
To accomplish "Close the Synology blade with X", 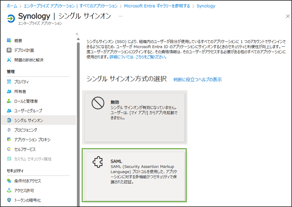I will (288, 16).
